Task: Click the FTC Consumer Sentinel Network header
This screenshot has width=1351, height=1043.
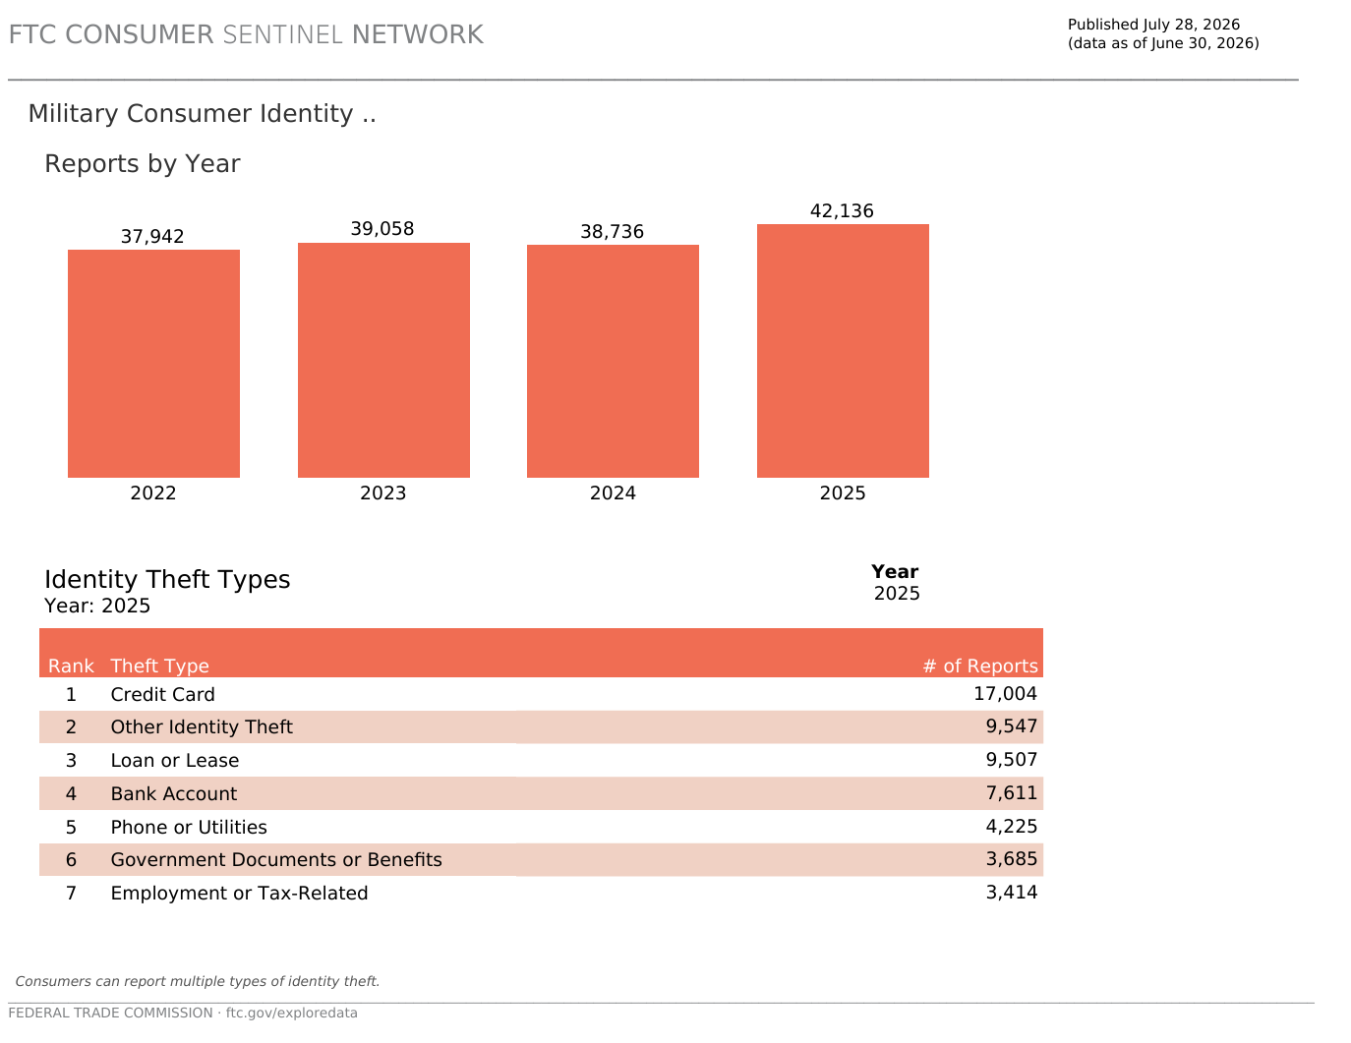Action: pyautogui.click(x=246, y=34)
